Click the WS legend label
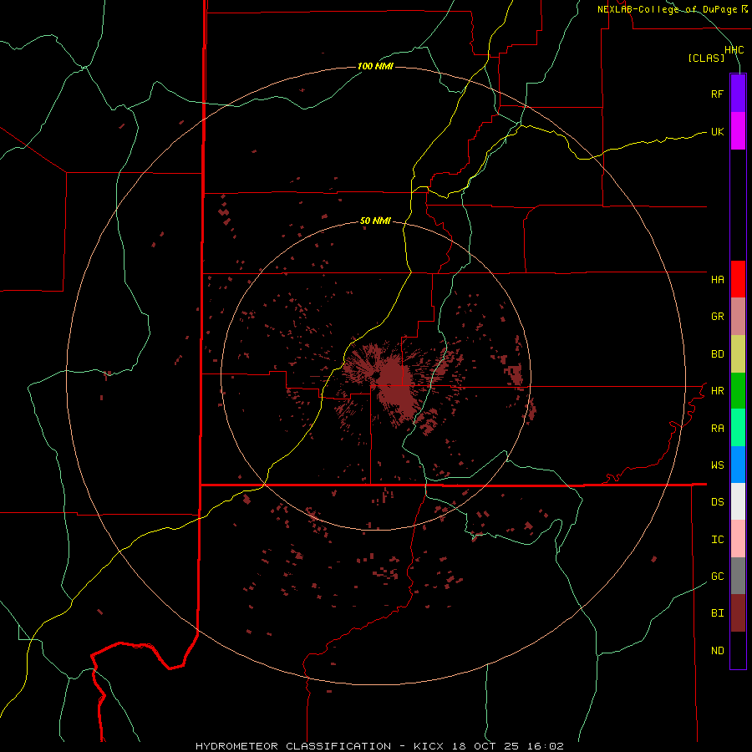 717,465
